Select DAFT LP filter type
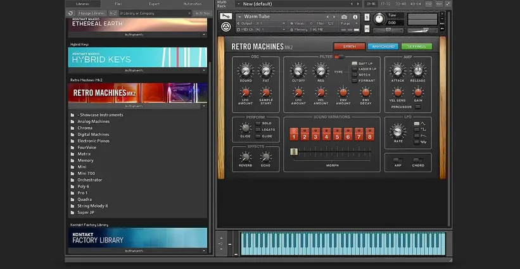The image size is (520, 269). [x=355, y=63]
